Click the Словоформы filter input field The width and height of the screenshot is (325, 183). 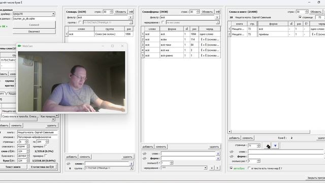[187, 17]
